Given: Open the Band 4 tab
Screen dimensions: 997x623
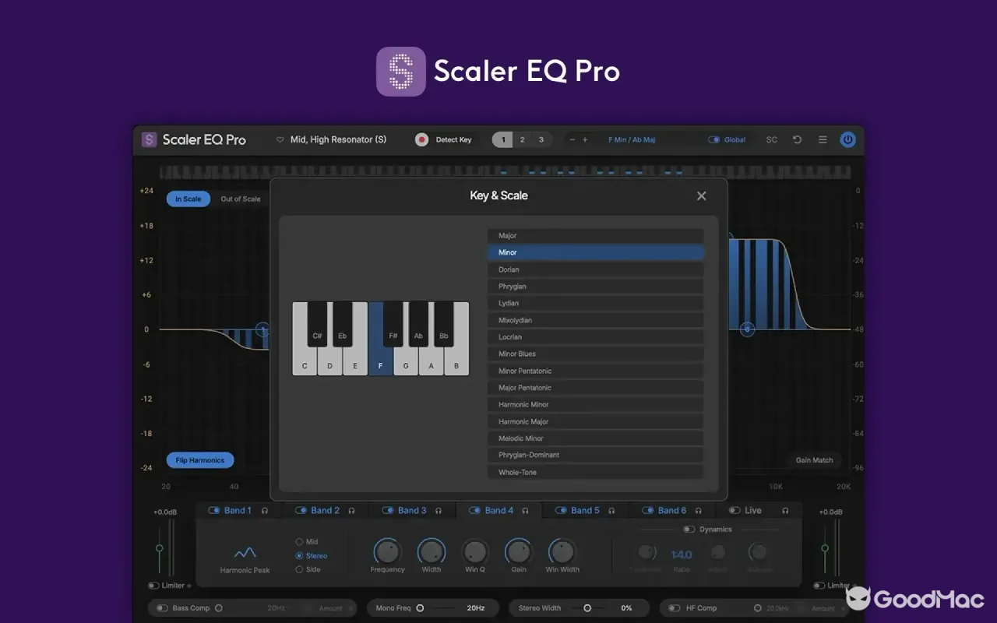Looking at the screenshot, I should [x=498, y=511].
